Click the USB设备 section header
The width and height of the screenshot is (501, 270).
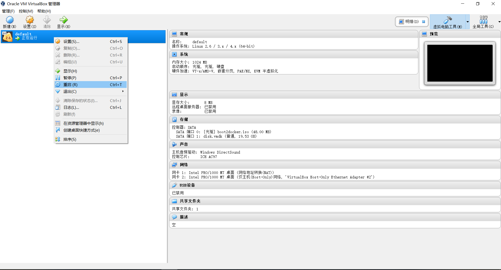pos(335,185)
